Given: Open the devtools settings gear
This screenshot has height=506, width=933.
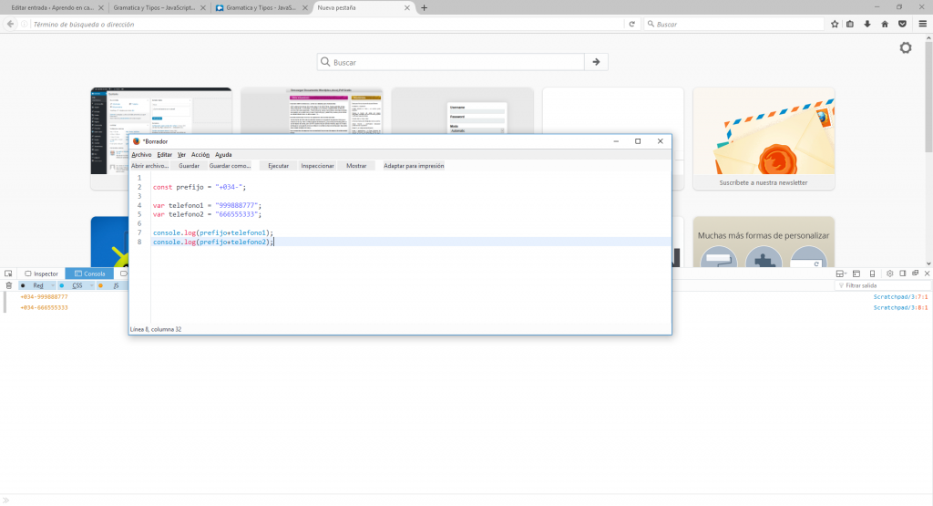Looking at the screenshot, I should coord(890,274).
